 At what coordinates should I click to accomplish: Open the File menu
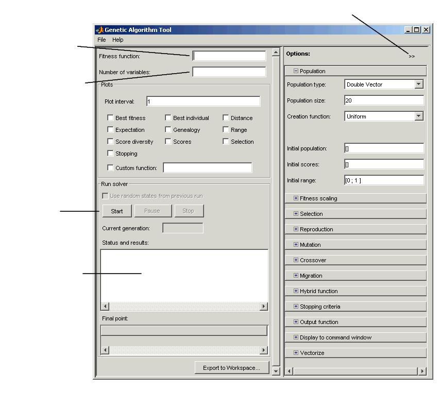pyautogui.click(x=101, y=40)
